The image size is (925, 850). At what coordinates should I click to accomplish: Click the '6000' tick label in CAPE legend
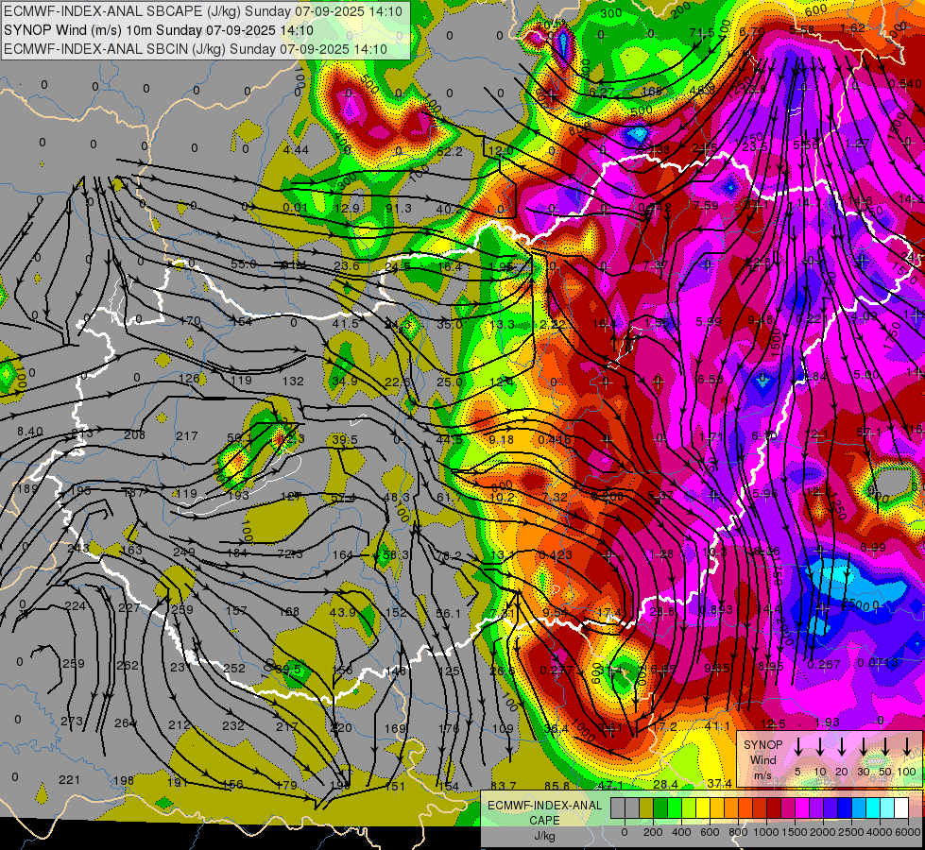pos(908,832)
